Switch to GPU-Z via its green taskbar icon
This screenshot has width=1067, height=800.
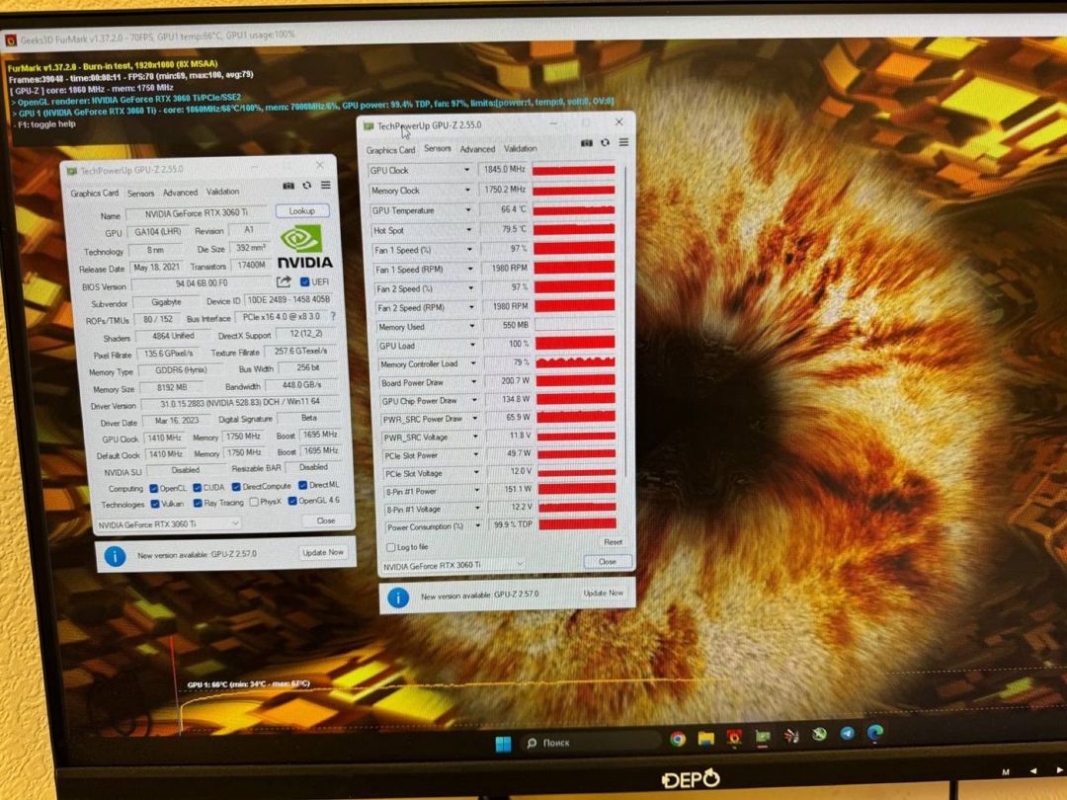click(x=762, y=736)
